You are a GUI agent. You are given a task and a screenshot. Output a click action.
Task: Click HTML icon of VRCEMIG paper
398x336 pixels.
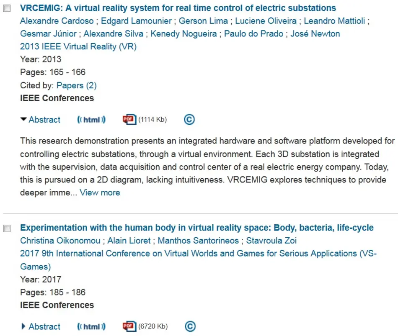coord(91,120)
